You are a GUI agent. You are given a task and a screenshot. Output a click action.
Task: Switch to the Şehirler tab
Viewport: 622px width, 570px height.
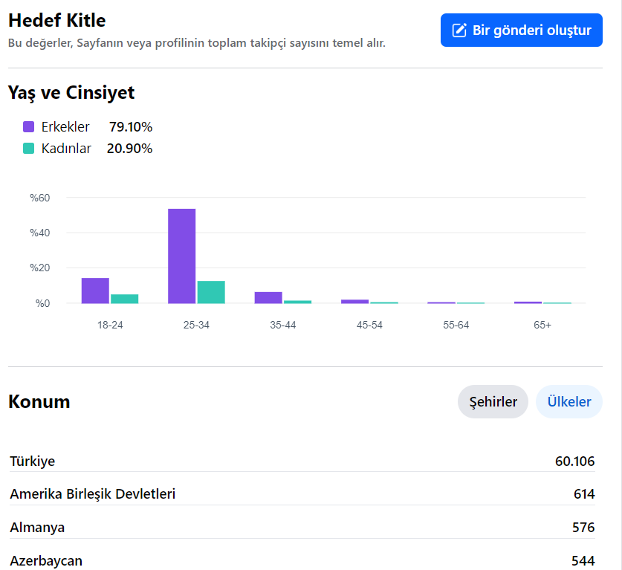pos(493,401)
